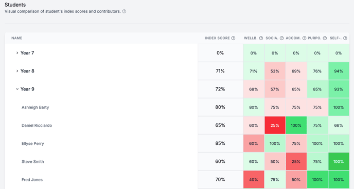Click the SELF-. column help icon
This screenshot has height=189, width=354.
click(345, 38)
